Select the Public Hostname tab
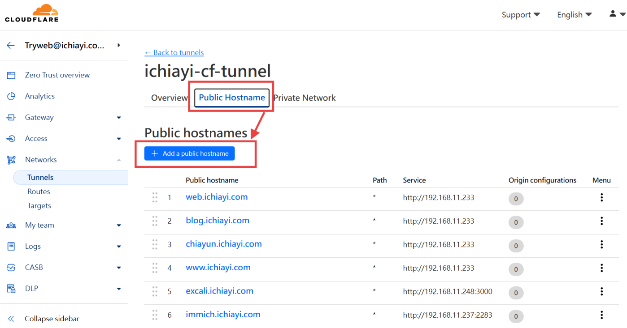The image size is (627, 328). (232, 98)
